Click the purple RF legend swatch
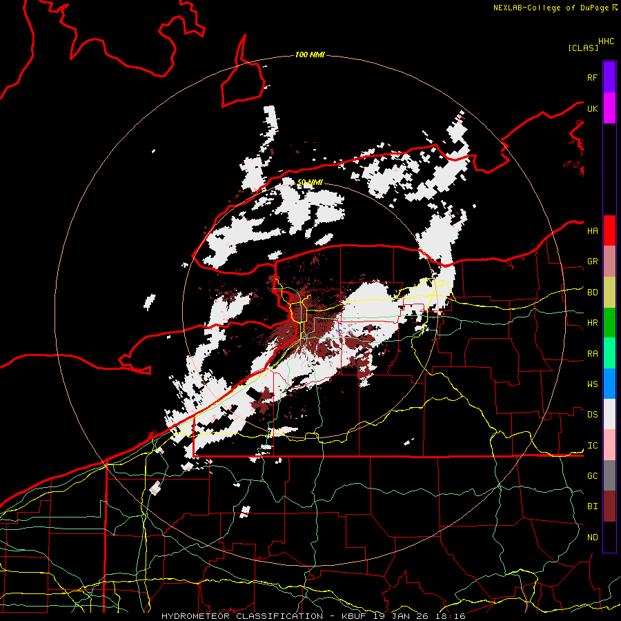Image resolution: width=621 pixels, height=621 pixels. coord(609,77)
